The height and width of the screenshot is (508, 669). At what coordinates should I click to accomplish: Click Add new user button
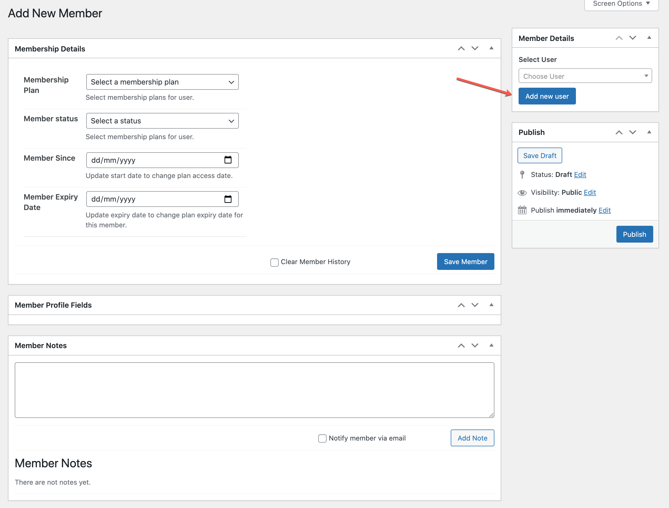click(x=547, y=96)
